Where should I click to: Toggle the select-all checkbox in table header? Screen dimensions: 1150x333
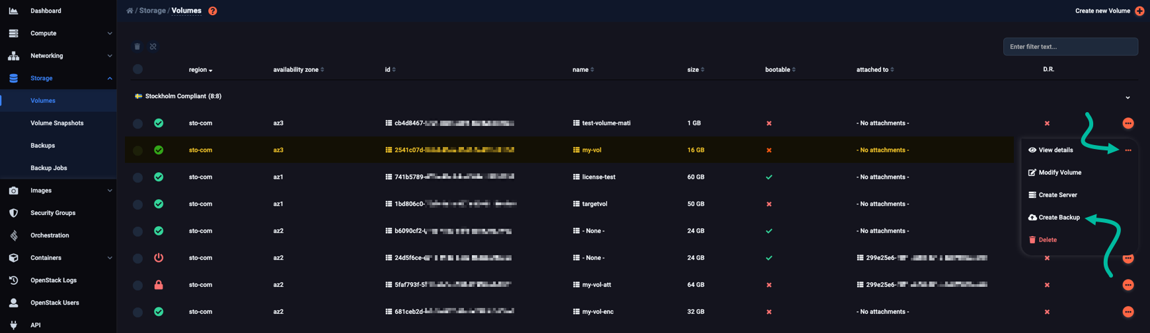(x=137, y=69)
